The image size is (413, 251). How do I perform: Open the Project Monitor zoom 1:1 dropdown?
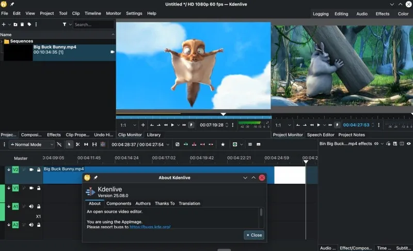[x=283, y=125]
